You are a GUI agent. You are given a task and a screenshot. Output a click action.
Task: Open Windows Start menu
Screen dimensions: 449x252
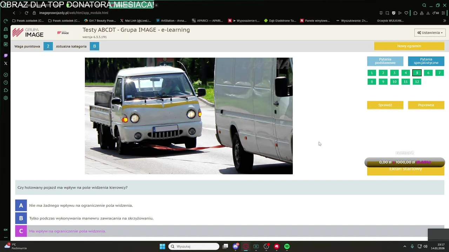[x=162, y=246]
